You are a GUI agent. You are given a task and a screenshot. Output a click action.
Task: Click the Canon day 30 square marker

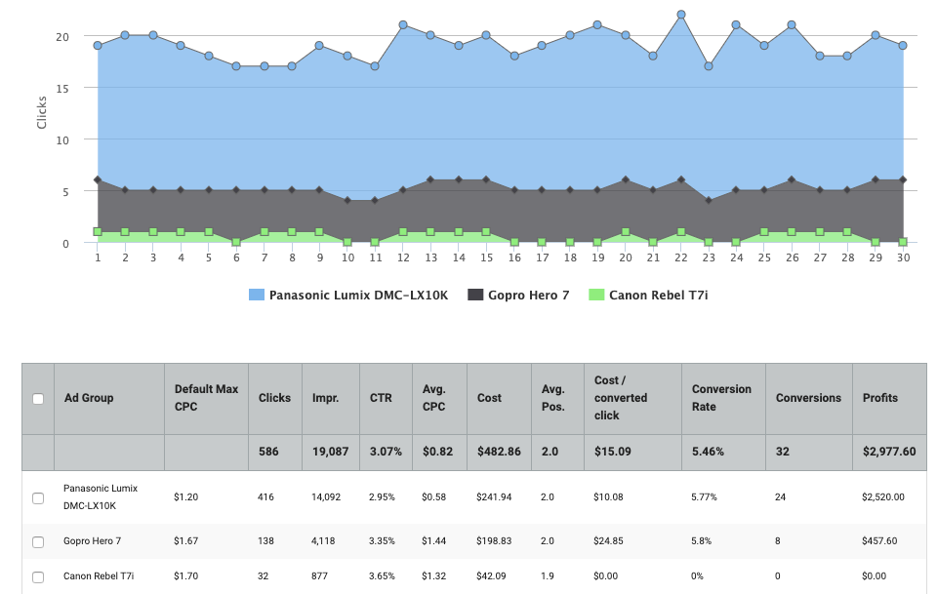[903, 242]
